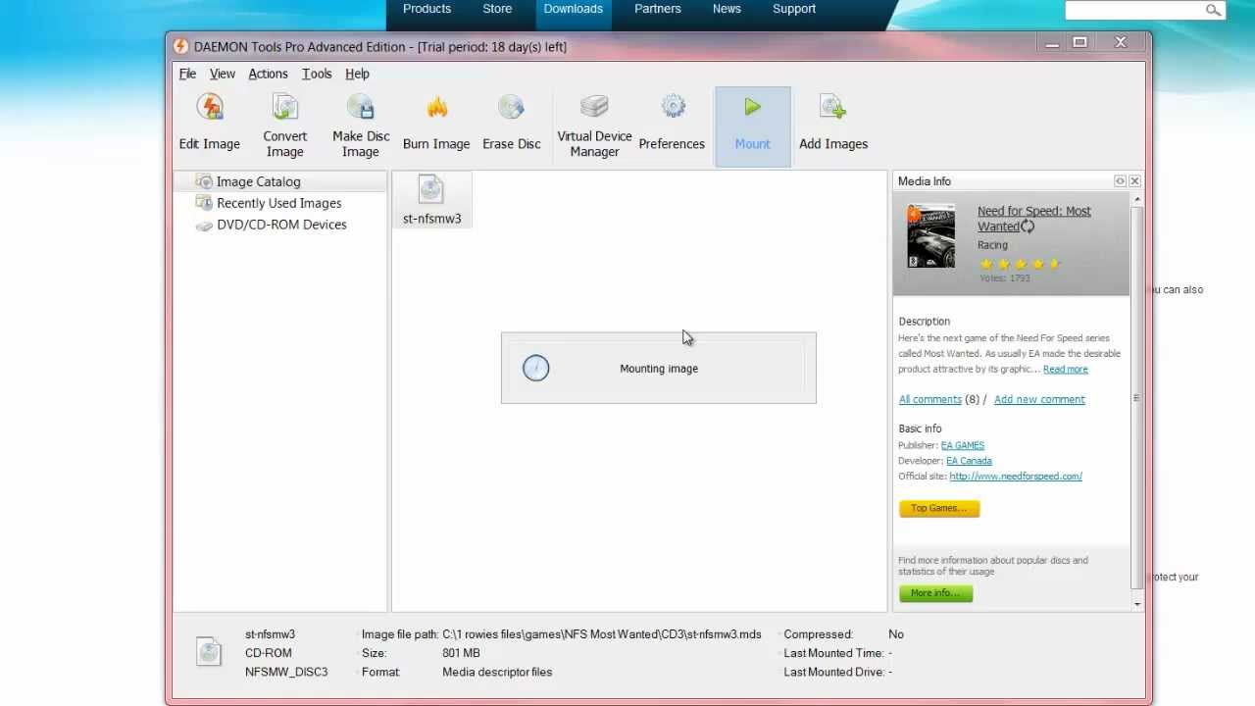The width and height of the screenshot is (1255, 706).
Task: Click Partners in website navigation
Action: pyautogui.click(x=658, y=9)
